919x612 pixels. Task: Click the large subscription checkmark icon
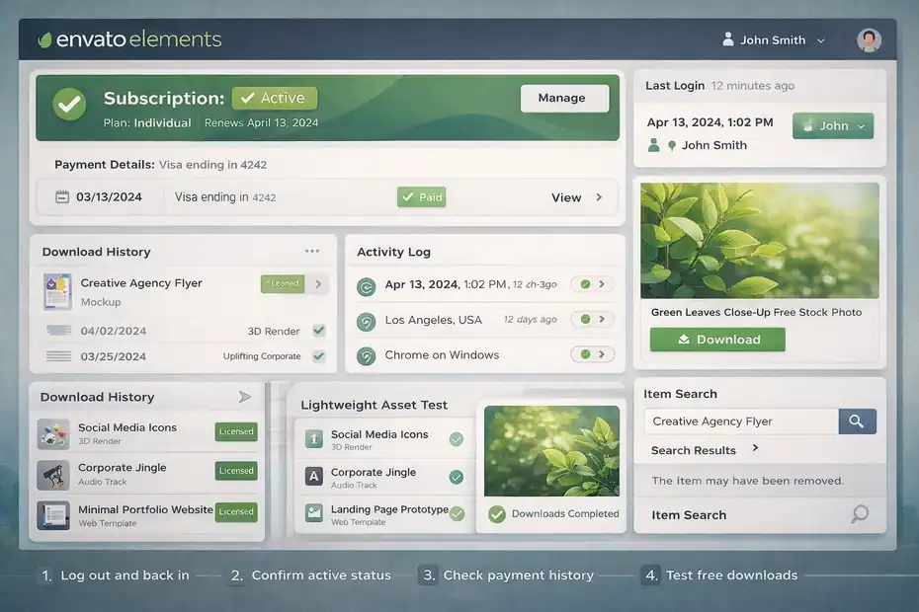tap(69, 105)
